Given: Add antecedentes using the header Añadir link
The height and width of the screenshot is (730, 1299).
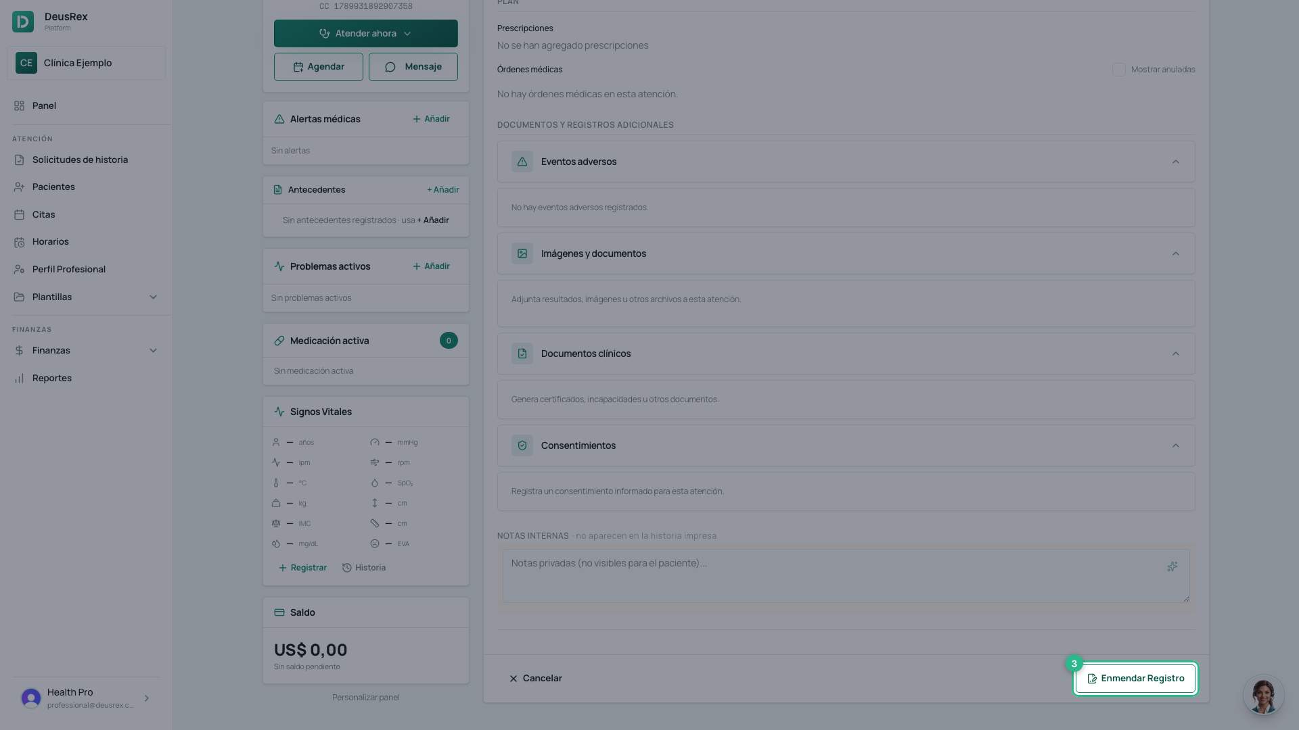Looking at the screenshot, I should coord(442,190).
